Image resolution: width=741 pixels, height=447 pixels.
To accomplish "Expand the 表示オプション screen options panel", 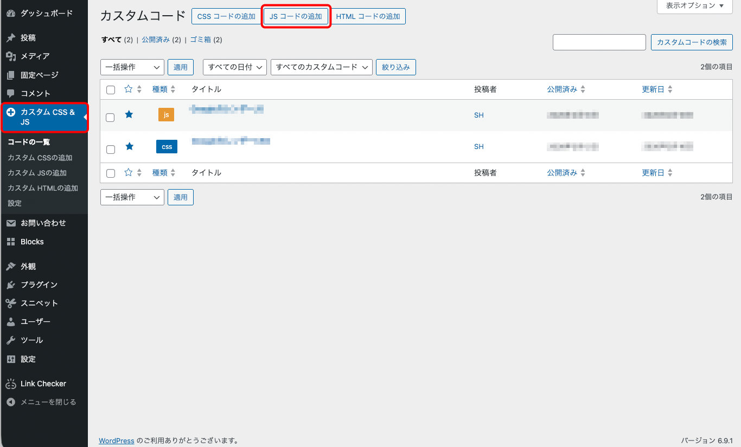I will 694,6.
